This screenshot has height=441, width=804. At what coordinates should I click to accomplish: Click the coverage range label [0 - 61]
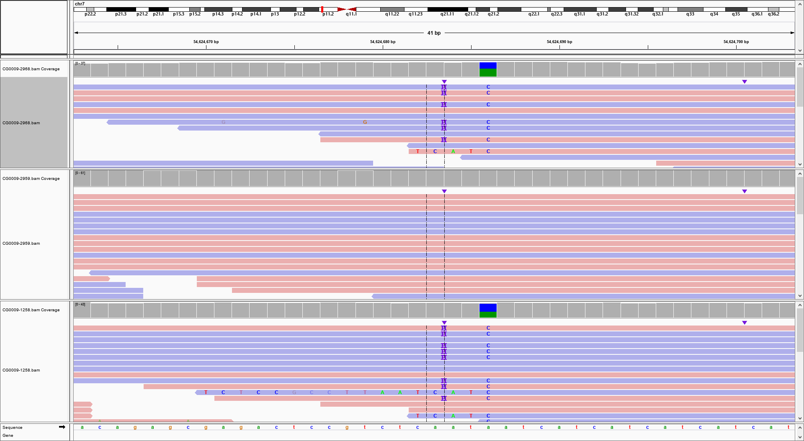[x=80, y=173]
